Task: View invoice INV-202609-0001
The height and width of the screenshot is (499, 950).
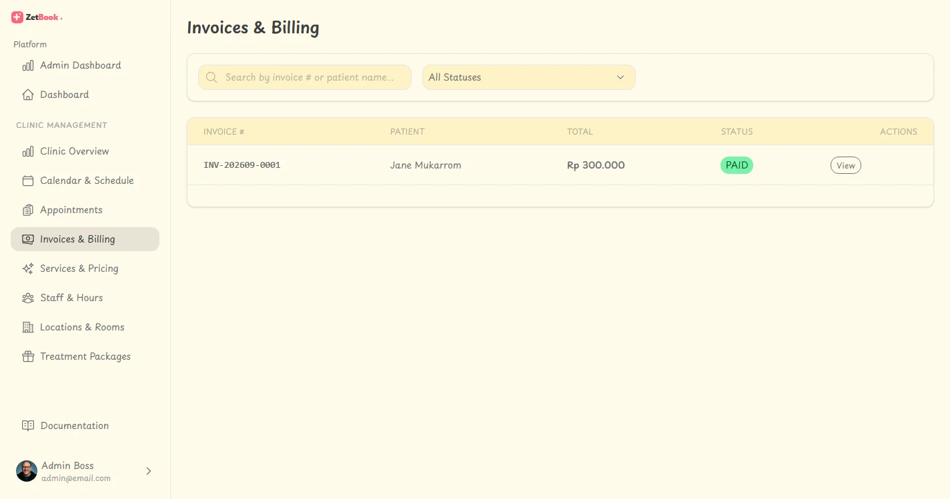Action: (x=845, y=165)
